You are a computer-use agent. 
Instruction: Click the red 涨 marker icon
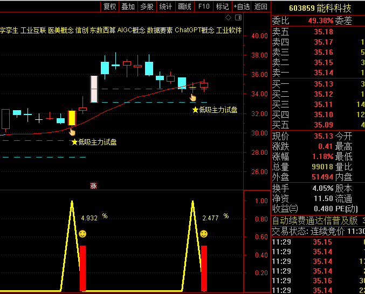[93, 185]
